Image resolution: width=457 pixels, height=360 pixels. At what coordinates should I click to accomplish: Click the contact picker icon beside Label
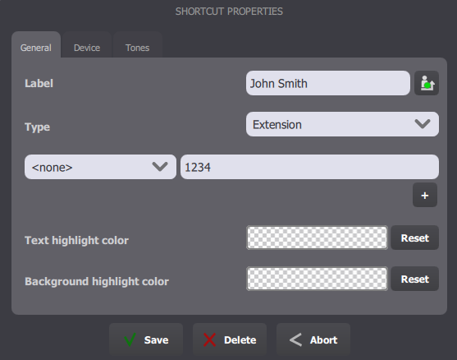point(427,83)
